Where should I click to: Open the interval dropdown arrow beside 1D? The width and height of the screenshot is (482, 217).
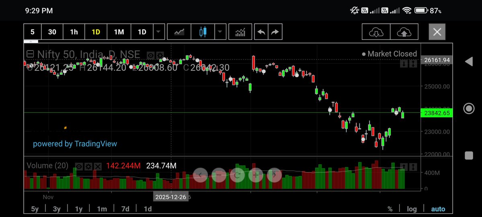click(158, 32)
